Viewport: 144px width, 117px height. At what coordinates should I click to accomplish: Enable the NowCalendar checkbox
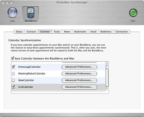(13, 80)
